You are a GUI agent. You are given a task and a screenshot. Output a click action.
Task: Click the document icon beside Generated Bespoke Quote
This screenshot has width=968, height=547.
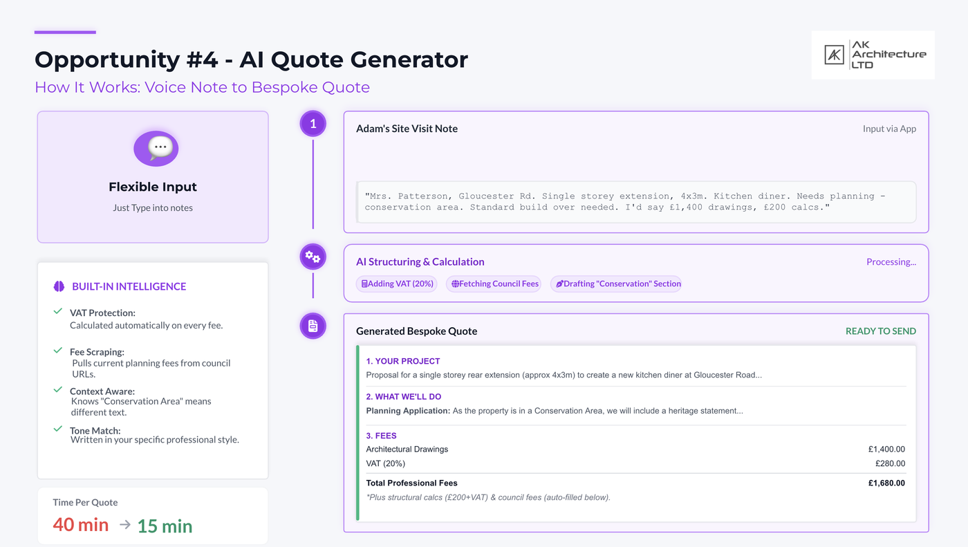click(x=313, y=326)
